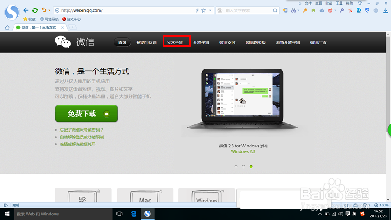Click the wrench tools icon
The width and height of the screenshot is (391, 220).
tap(342, 10)
